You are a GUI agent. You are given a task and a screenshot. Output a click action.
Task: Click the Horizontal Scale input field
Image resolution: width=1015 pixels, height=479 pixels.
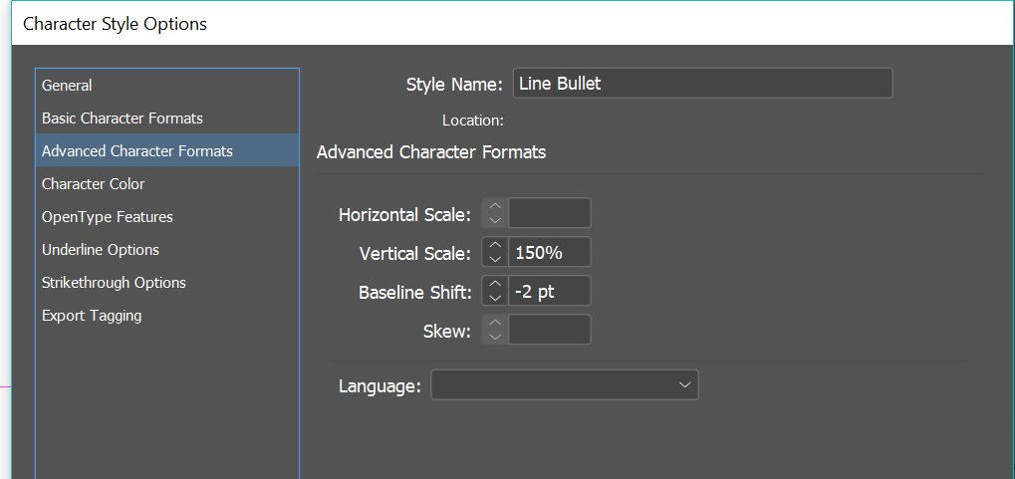click(549, 213)
